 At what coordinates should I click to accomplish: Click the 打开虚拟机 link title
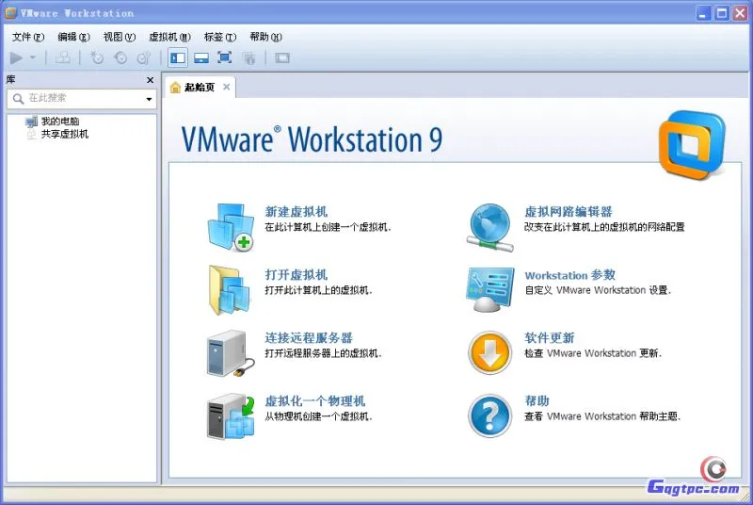[x=296, y=274]
